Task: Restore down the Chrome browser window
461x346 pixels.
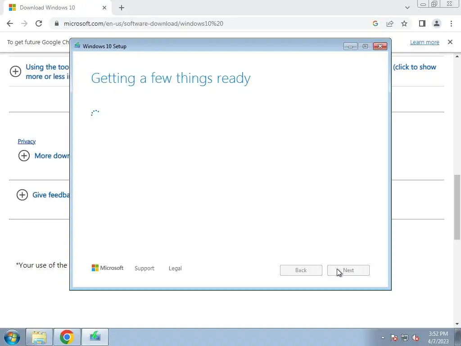Action: 434,4
